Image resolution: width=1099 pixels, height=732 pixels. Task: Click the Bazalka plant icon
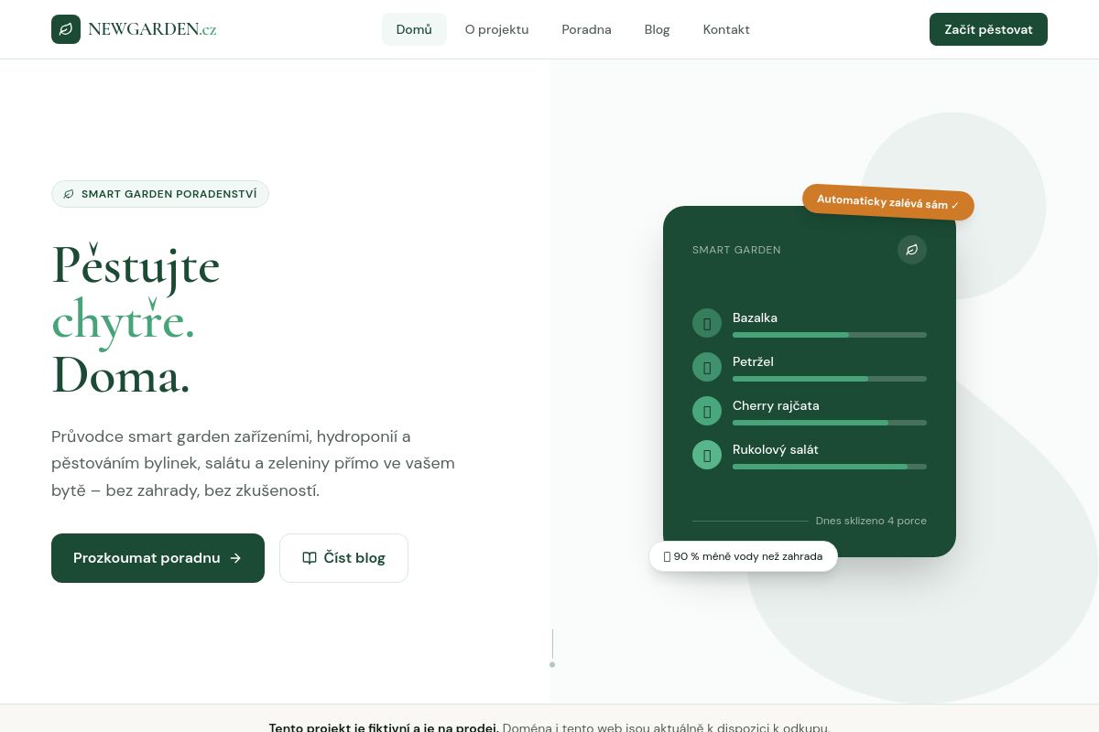[707, 323]
